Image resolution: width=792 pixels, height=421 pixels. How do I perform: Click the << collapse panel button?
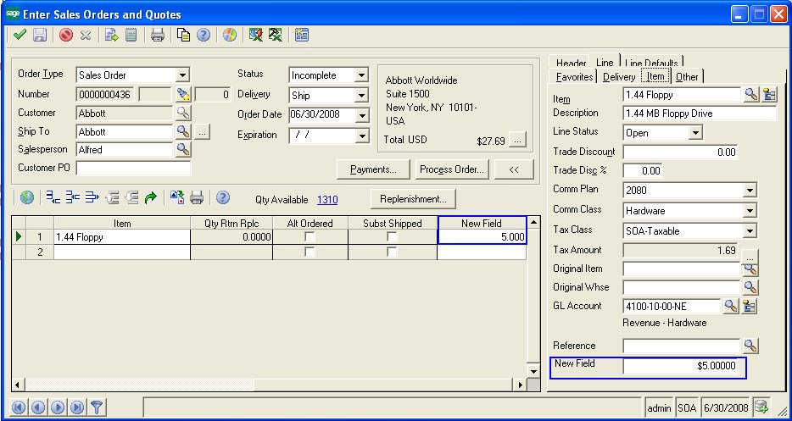point(514,169)
